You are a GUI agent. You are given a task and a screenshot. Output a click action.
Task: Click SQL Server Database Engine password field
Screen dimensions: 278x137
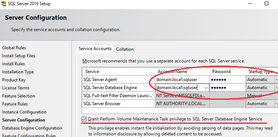pyautogui.click(x=228, y=88)
